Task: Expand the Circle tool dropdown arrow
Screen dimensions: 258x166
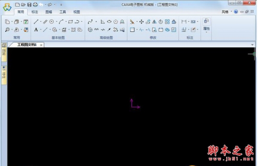Action: pos(56,21)
